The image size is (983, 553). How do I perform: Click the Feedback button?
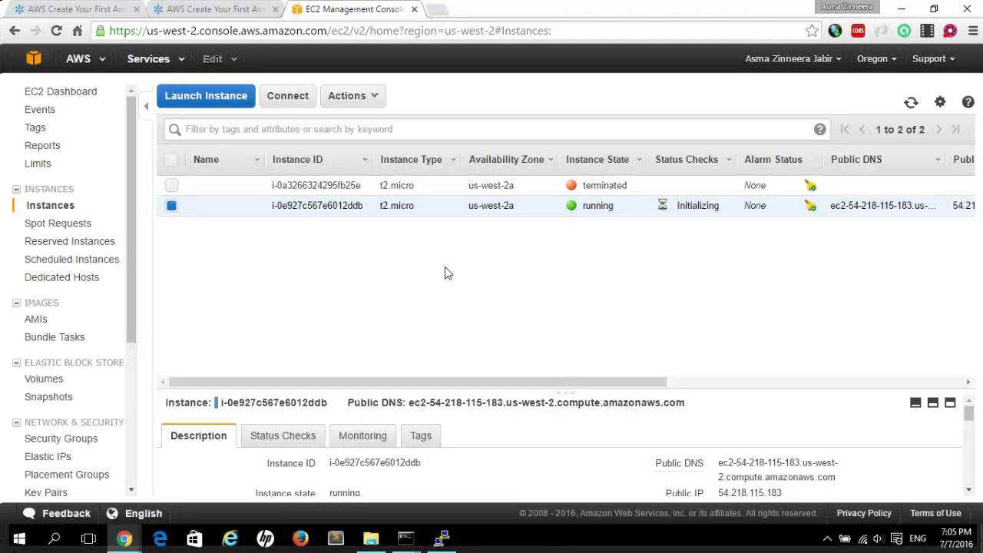(57, 513)
